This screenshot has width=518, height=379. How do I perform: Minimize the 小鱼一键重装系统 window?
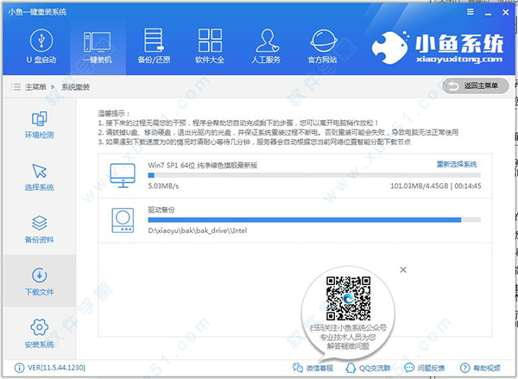488,13
